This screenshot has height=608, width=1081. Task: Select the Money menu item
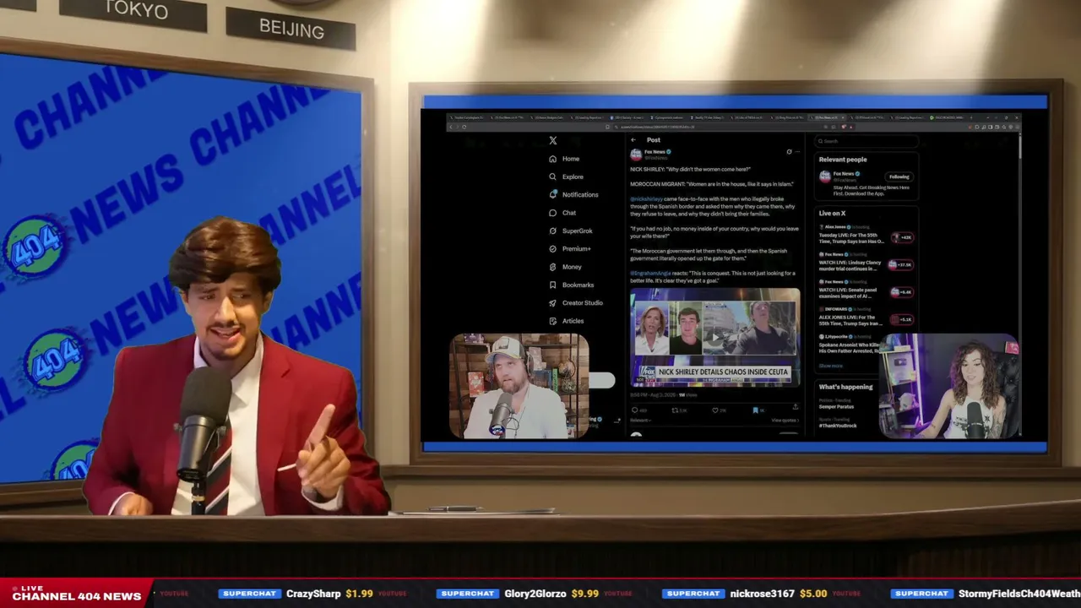[572, 267]
